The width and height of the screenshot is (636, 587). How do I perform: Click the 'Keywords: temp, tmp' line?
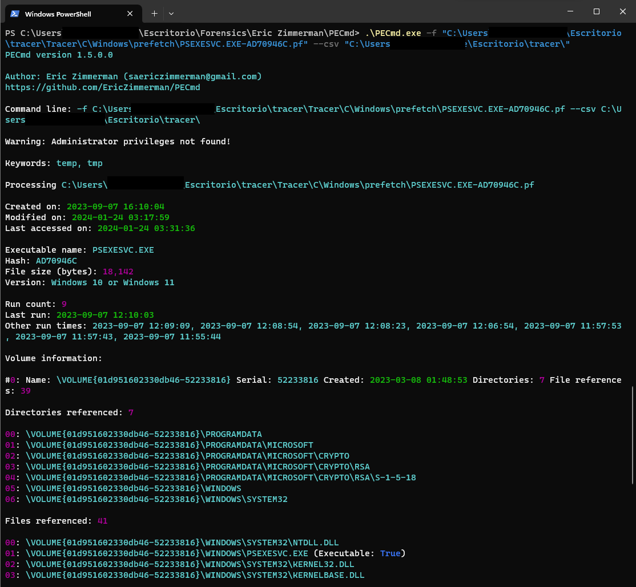click(x=54, y=163)
